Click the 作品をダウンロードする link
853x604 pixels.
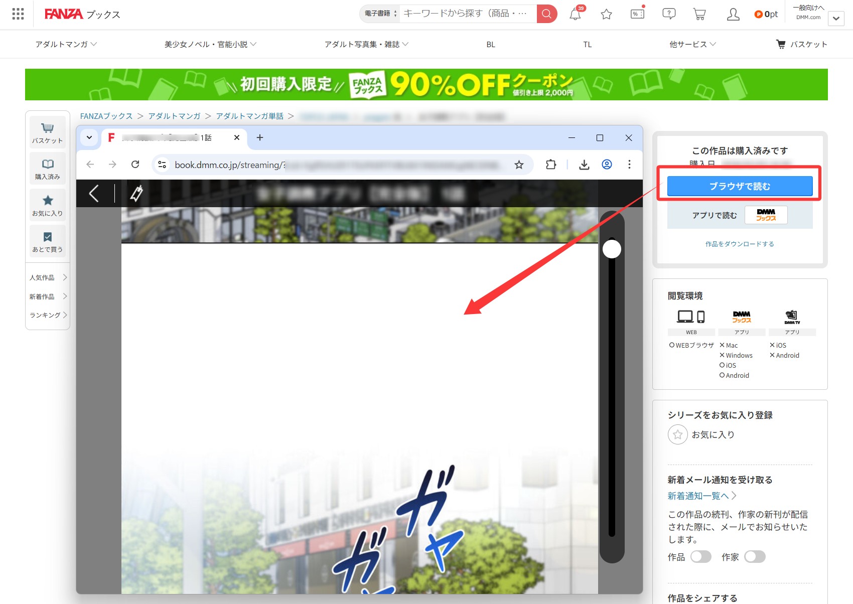tap(740, 244)
